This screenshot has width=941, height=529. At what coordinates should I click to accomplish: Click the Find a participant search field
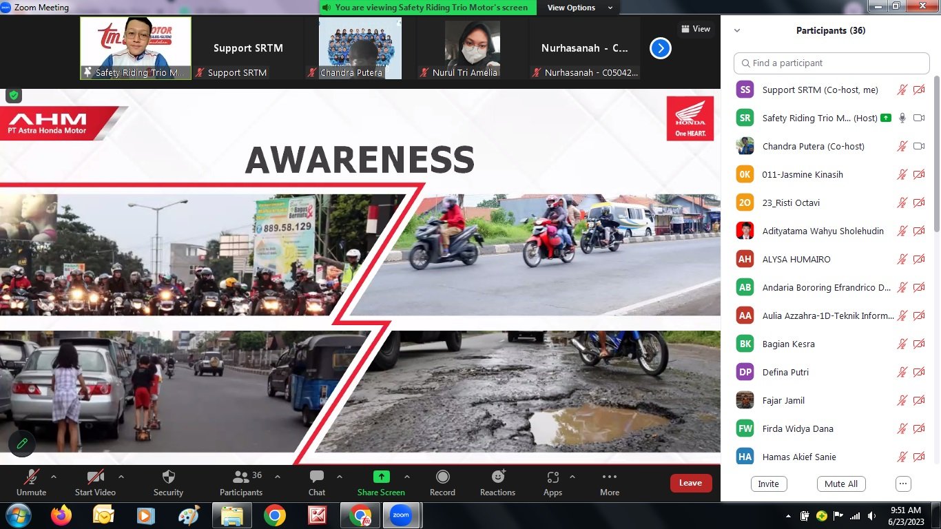click(831, 63)
